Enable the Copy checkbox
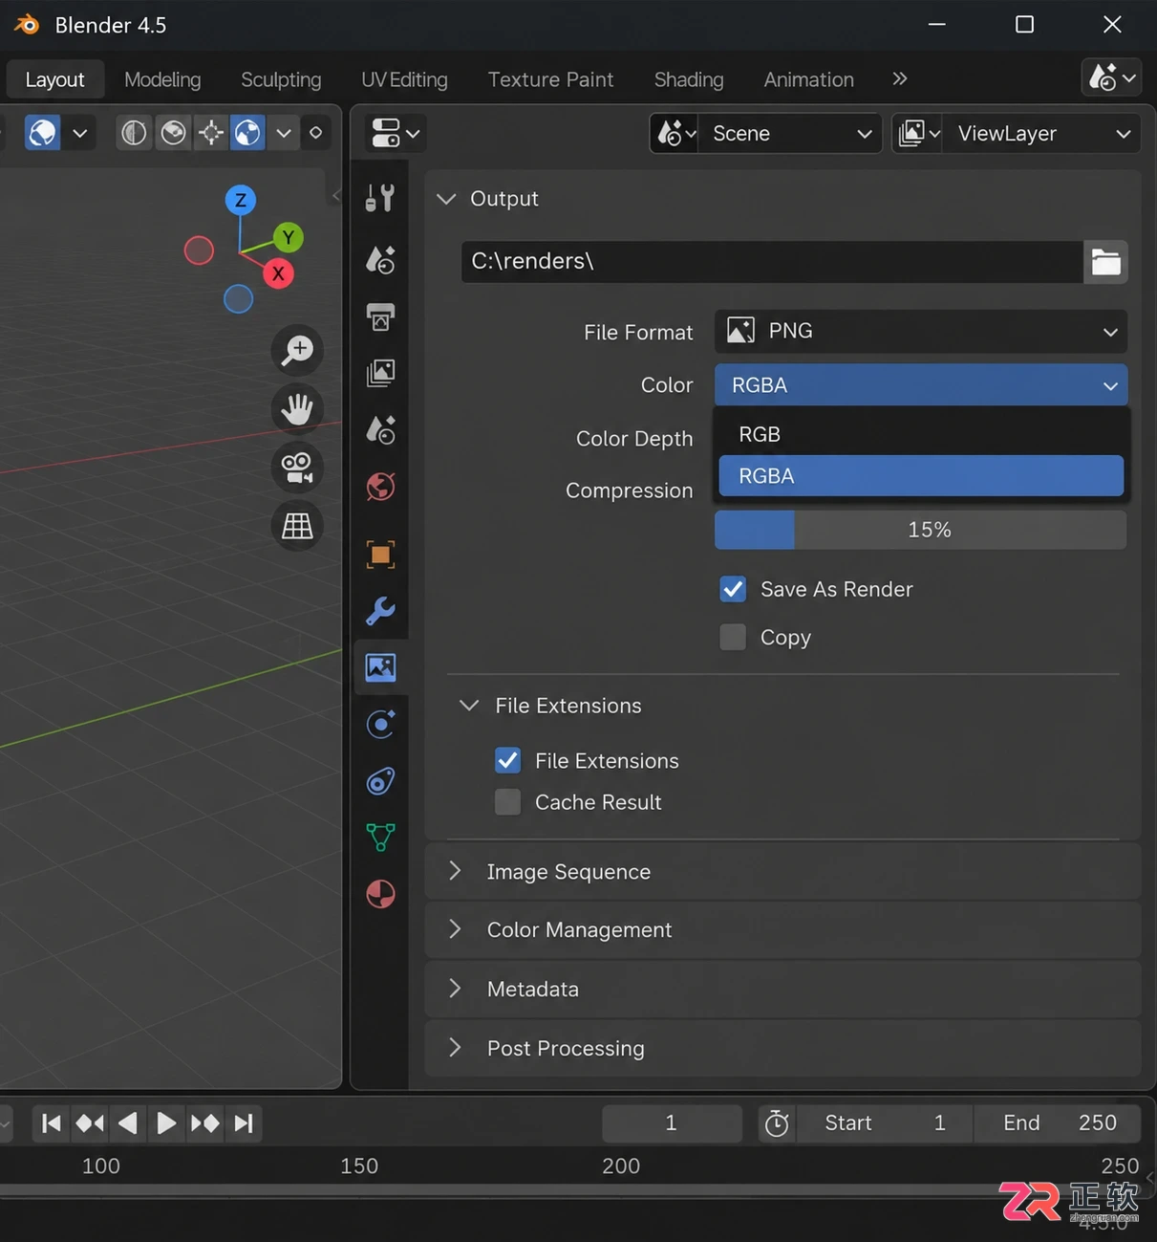The height and width of the screenshot is (1242, 1157). [733, 637]
